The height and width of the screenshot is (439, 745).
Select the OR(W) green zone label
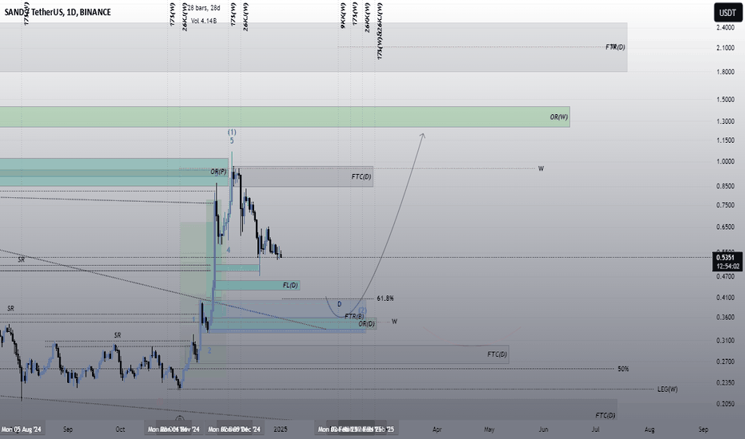coord(559,117)
